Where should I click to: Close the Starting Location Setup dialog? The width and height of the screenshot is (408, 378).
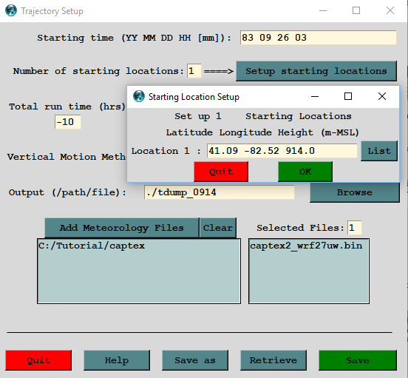coord(382,96)
